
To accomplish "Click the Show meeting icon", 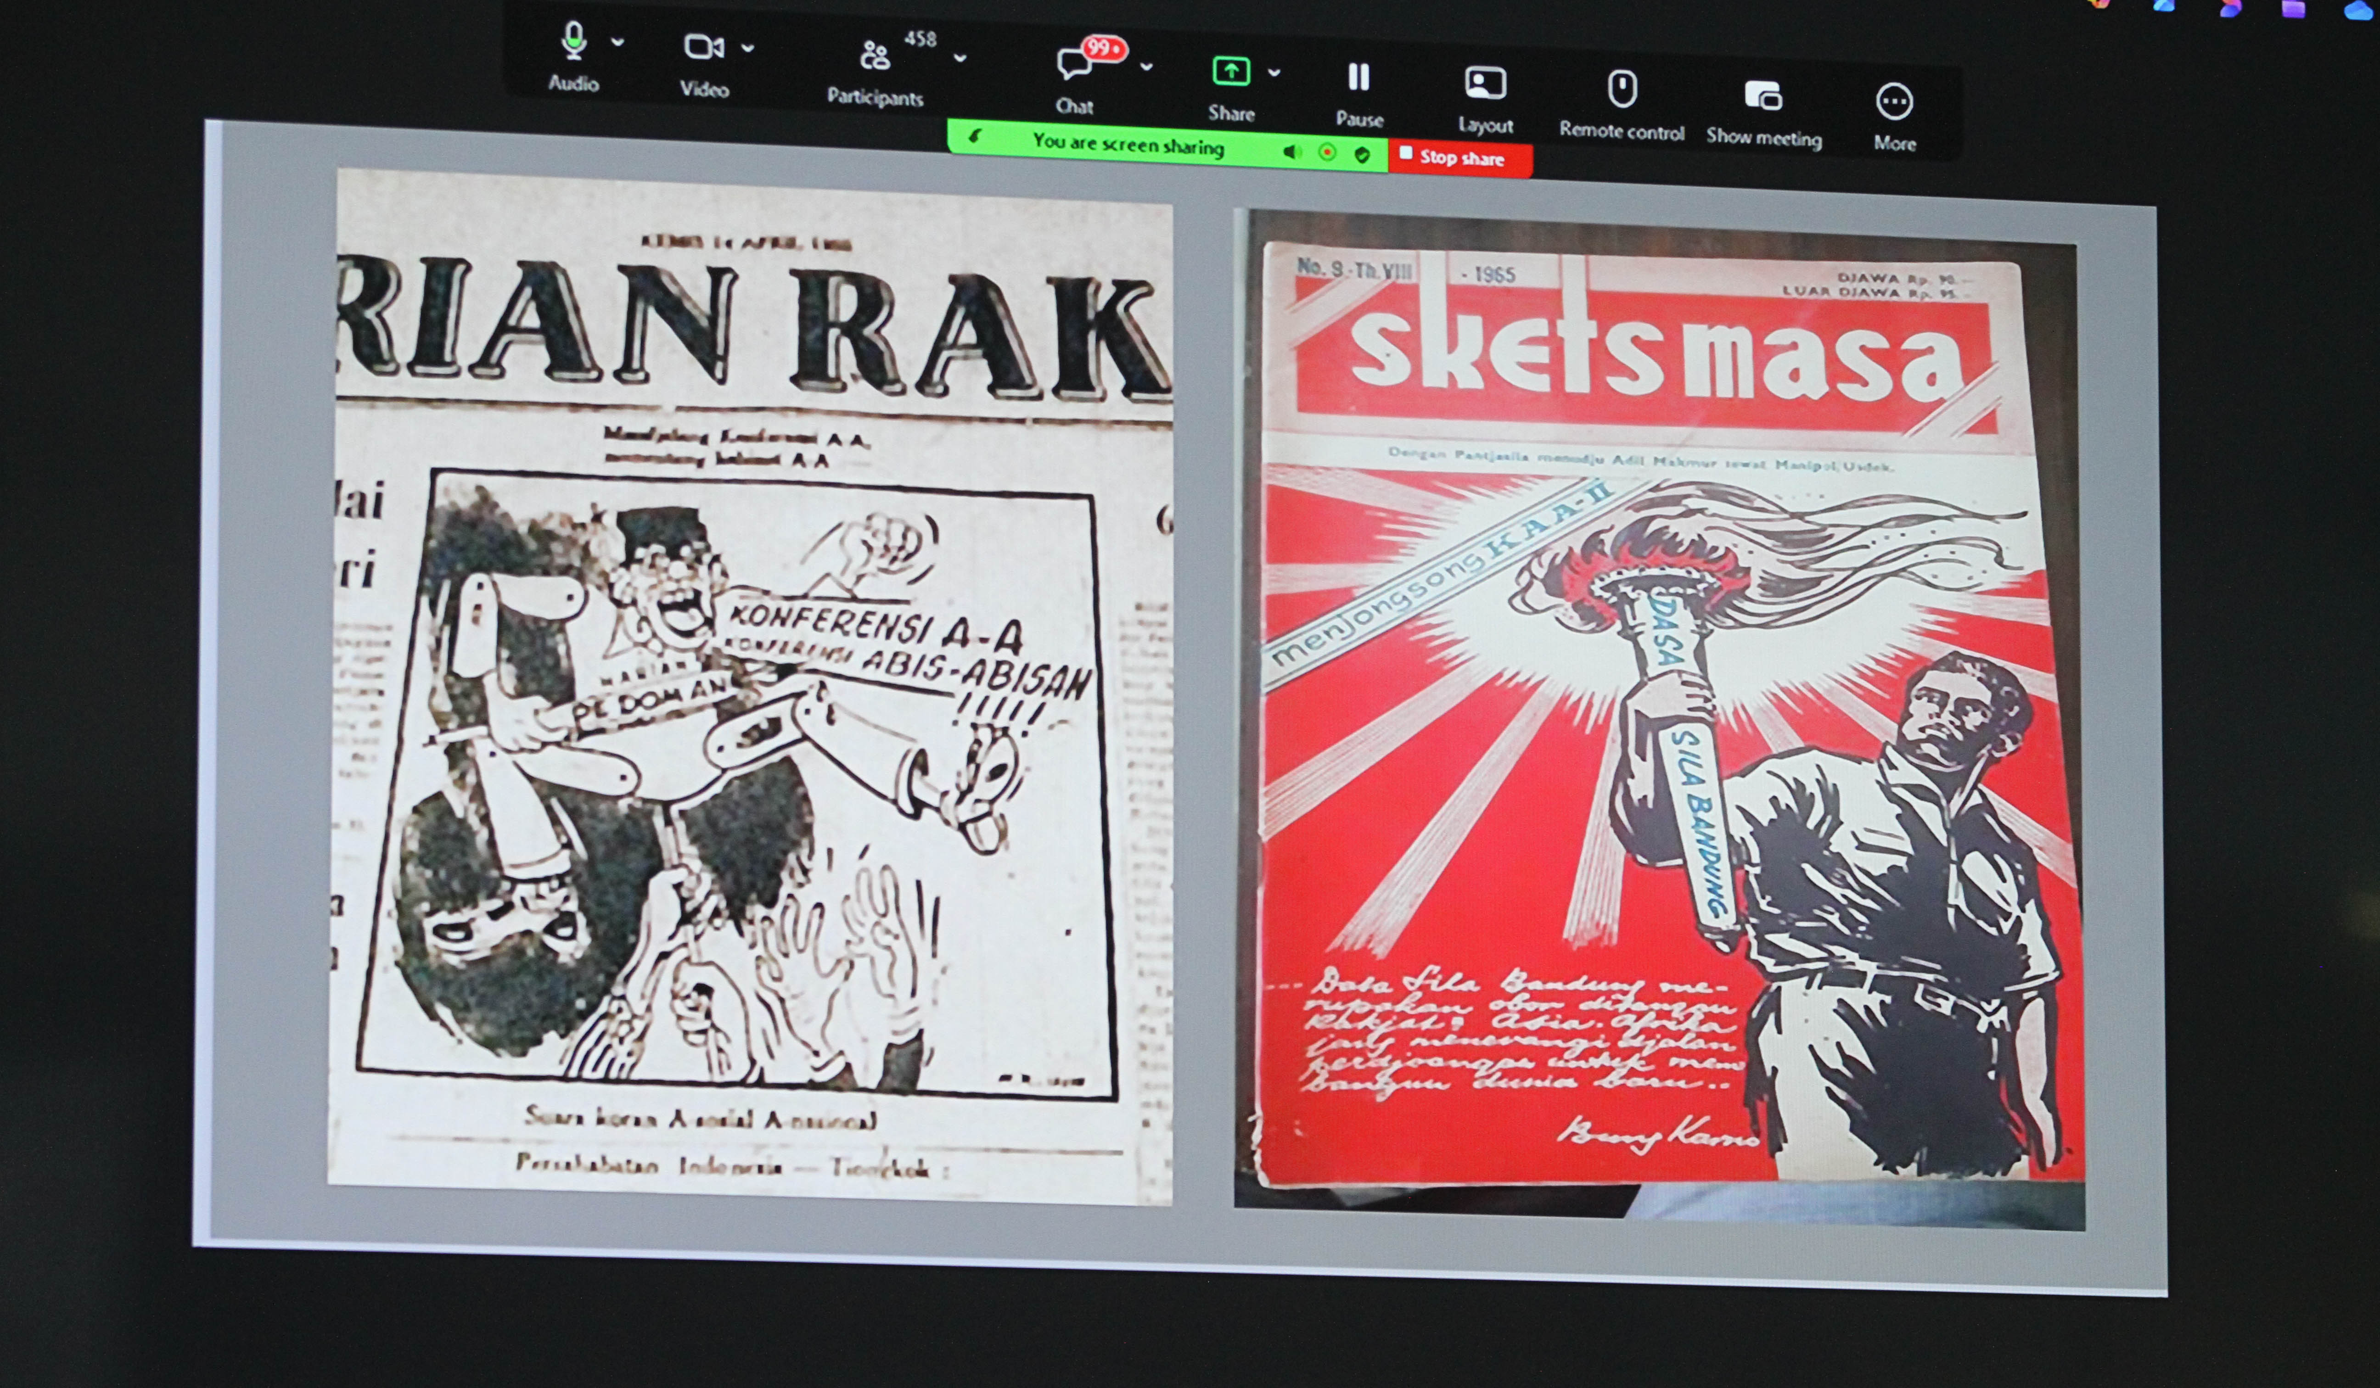I will (x=1763, y=95).
